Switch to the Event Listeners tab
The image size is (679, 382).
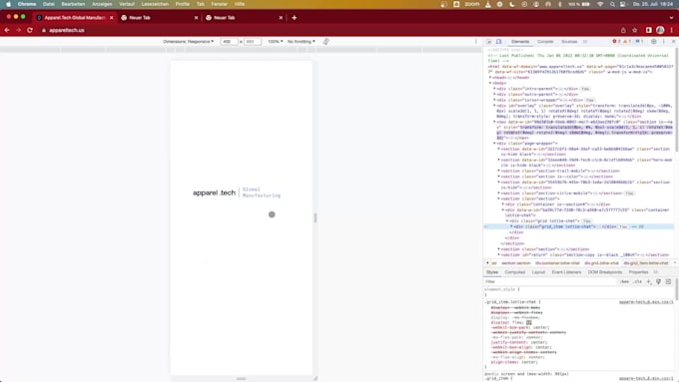(566, 272)
